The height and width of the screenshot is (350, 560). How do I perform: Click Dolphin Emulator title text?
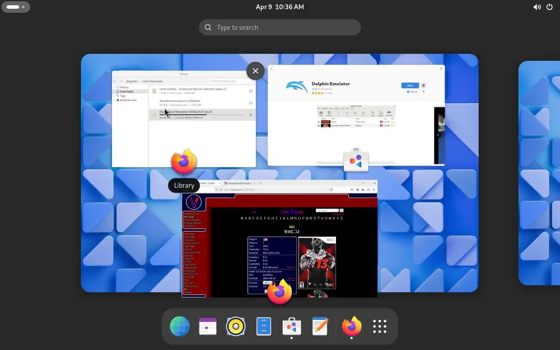tap(331, 84)
